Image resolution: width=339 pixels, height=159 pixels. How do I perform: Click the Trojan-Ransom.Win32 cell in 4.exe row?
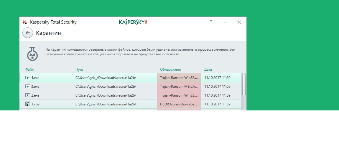179,77
